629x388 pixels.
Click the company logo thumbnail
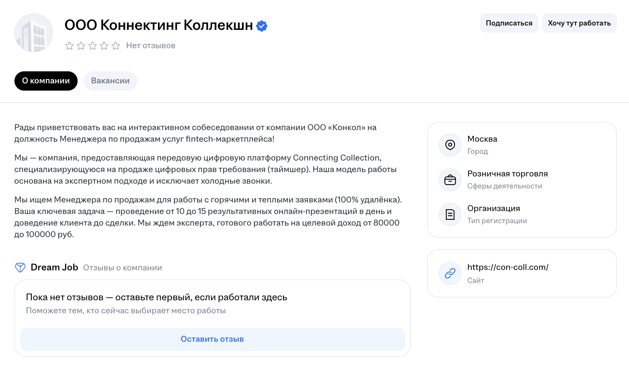click(34, 33)
